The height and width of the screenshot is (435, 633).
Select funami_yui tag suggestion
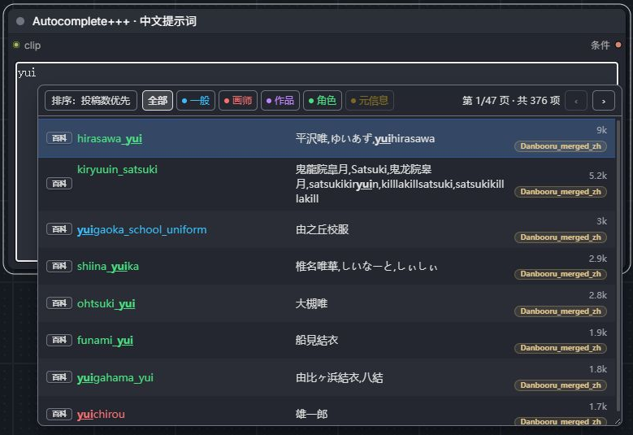[x=105, y=340]
